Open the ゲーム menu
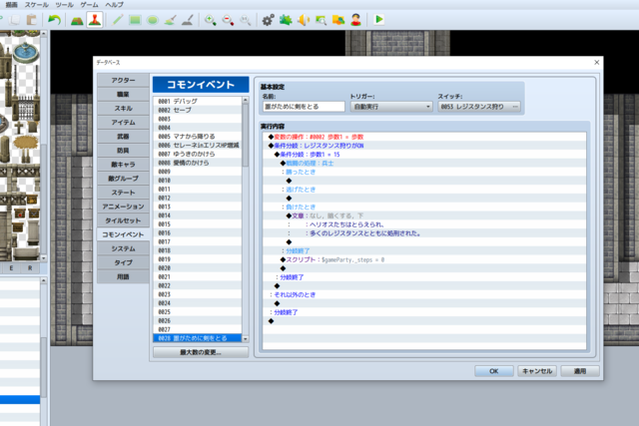Viewport: 639px width, 426px height. [89, 4]
